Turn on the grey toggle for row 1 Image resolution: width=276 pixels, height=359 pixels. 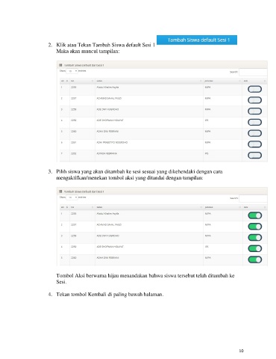point(254,89)
